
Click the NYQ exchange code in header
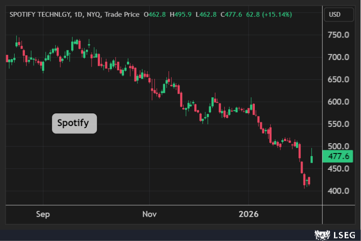(x=93, y=15)
